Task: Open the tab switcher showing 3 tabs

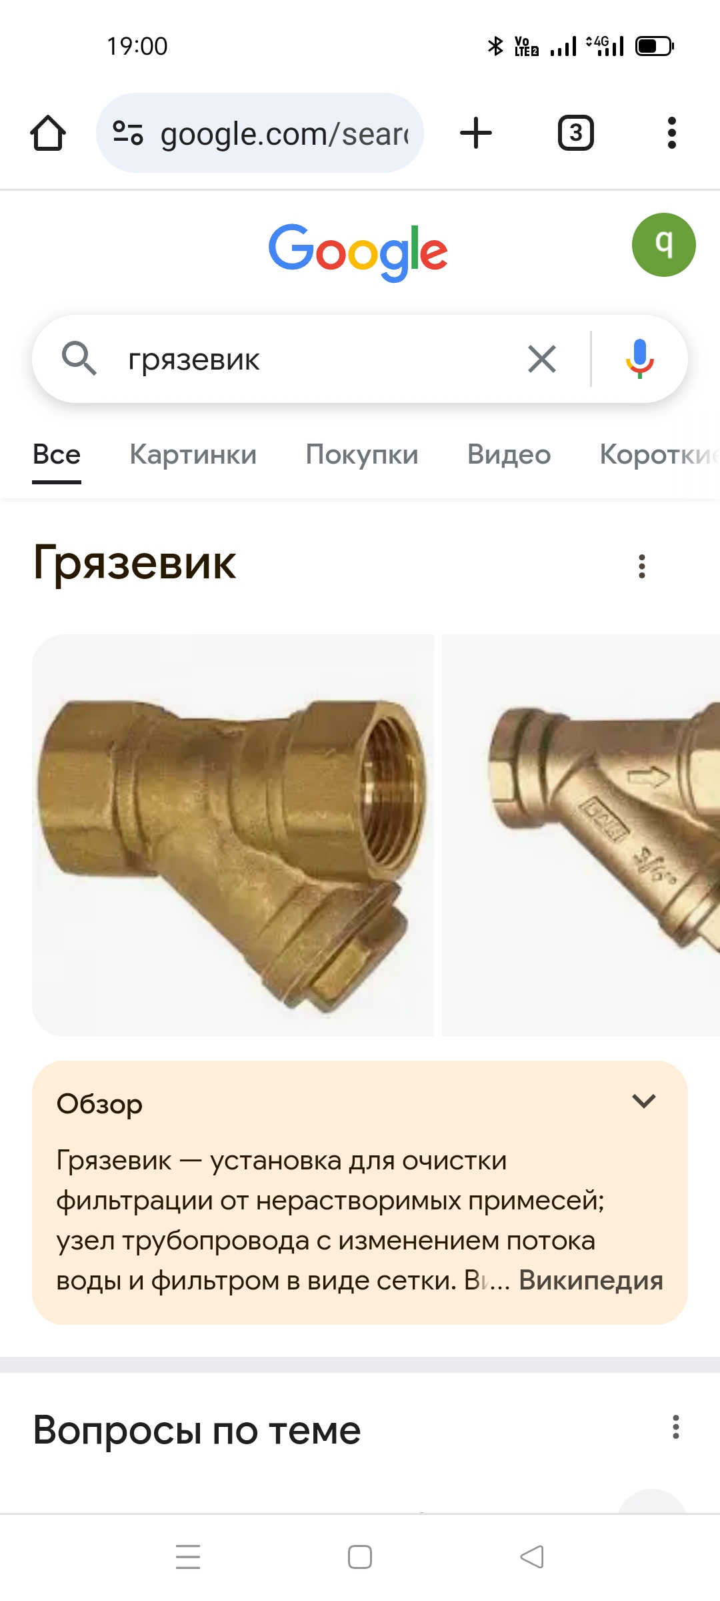Action: [x=575, y=133]
